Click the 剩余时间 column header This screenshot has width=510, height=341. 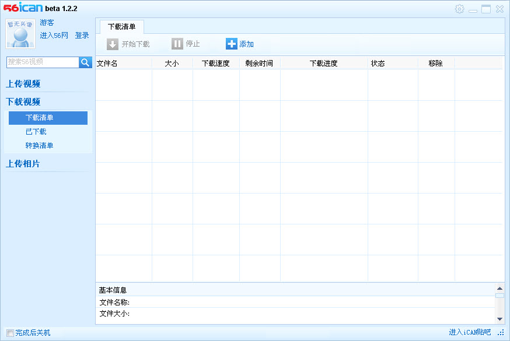click(x=259, y=64)
